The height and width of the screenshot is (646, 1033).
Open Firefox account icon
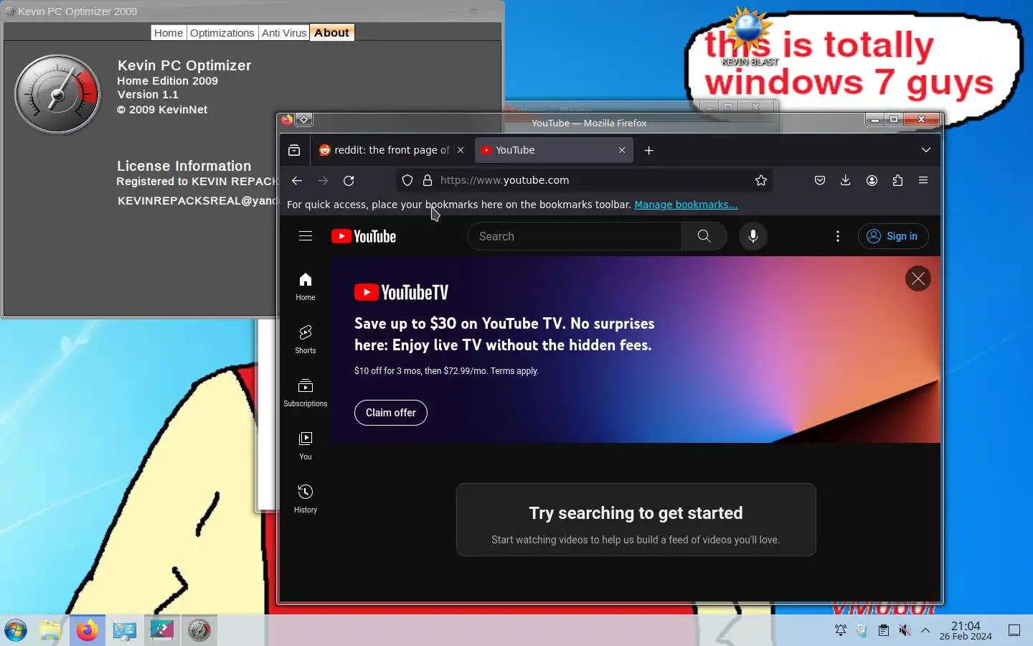(x=872, y=180)
